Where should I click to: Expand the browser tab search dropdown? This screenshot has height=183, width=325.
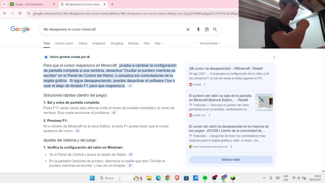click(x=4, y=4)
